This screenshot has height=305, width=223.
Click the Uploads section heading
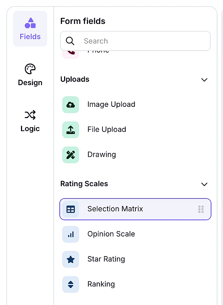click(x=75, y=79)
